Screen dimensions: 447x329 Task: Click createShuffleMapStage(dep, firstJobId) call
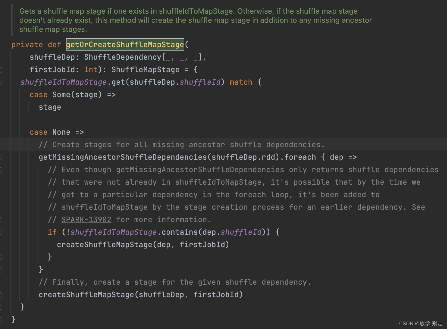143,245
